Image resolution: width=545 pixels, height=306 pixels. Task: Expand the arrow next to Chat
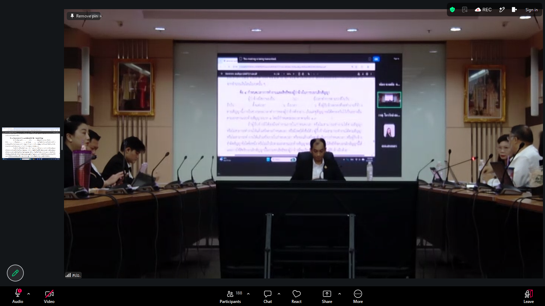point(279,294)
